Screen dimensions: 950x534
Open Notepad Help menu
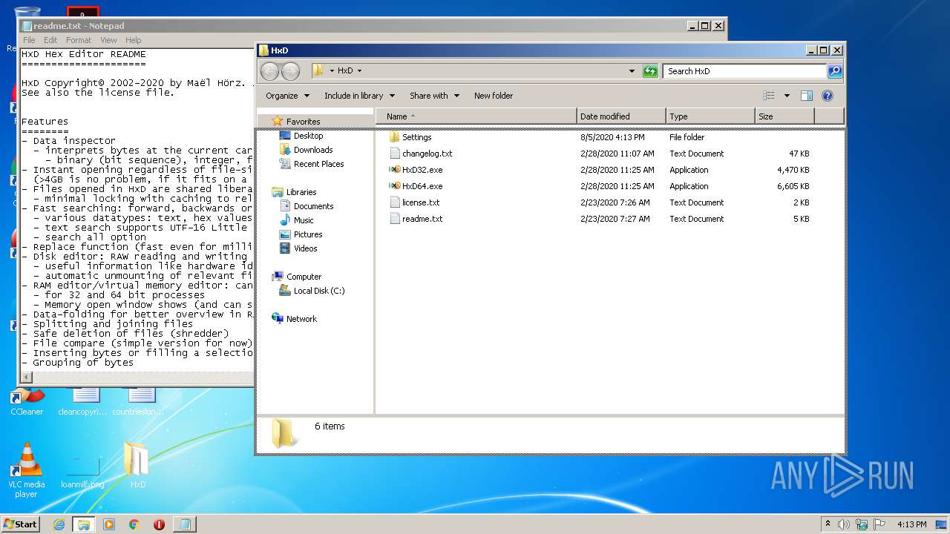[x=133, y=40]
